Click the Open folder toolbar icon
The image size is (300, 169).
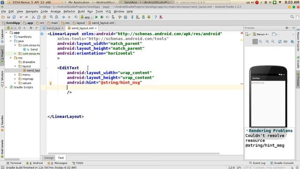(x=3, y=17)
